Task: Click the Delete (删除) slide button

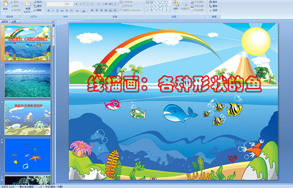Action: [x=38, y=10]
